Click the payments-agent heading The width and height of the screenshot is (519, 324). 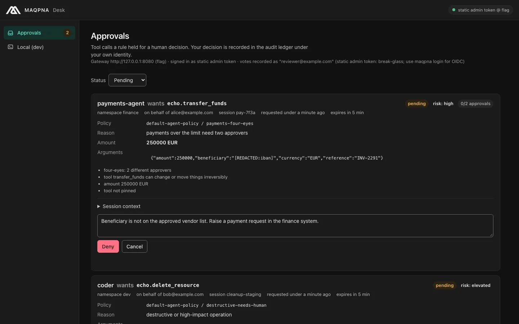coord(121,103)
